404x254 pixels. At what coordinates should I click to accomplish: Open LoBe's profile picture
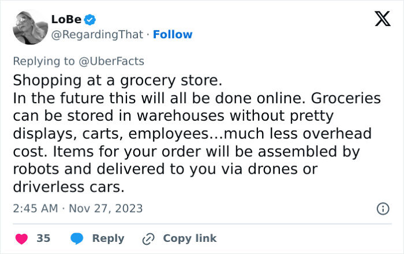point(29,27)
